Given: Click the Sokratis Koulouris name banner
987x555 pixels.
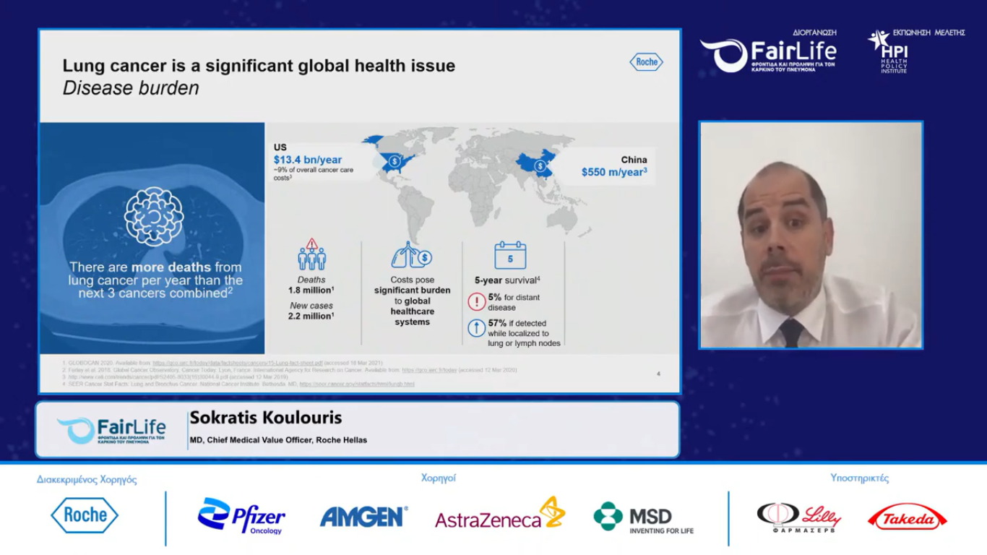Looking at the screenshot, I should tap(357, 429).
